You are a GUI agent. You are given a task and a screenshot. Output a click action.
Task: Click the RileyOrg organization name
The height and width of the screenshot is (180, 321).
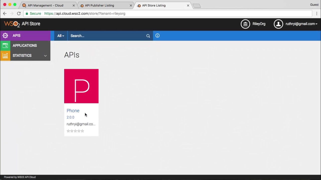pyautogui.click(x=259, y=24)
